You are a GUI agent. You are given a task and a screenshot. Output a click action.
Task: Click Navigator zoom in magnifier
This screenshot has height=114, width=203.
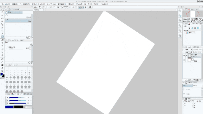pyautogui.click(x=194, y=19)
